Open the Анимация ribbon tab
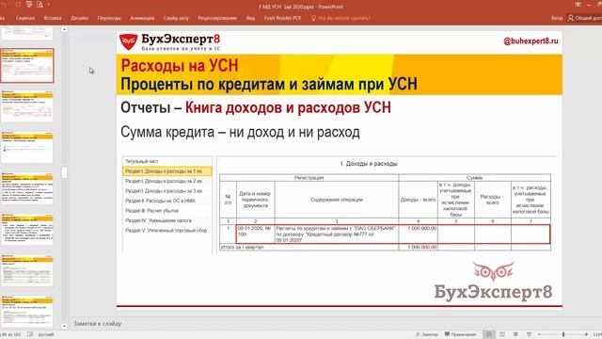Image resolution: width=602 pixels, height=339 pixels. [142, 18]
